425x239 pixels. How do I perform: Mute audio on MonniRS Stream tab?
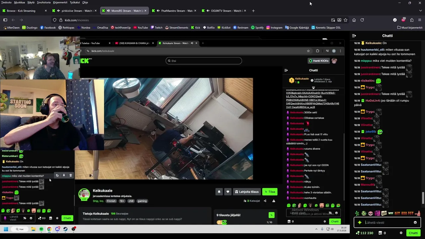(x=108, y=11)
